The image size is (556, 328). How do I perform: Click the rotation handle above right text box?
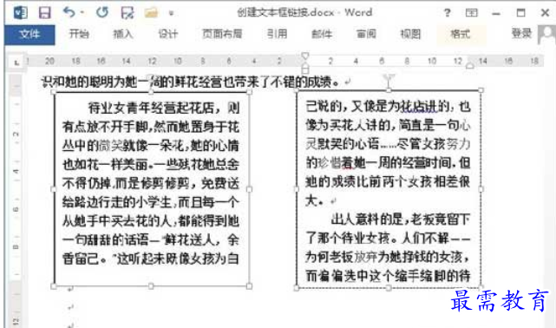pyautogui.click(x=389, y=77)
